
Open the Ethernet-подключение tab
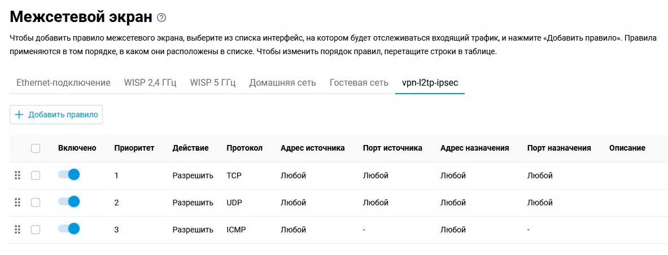click(x=63, y=82)
